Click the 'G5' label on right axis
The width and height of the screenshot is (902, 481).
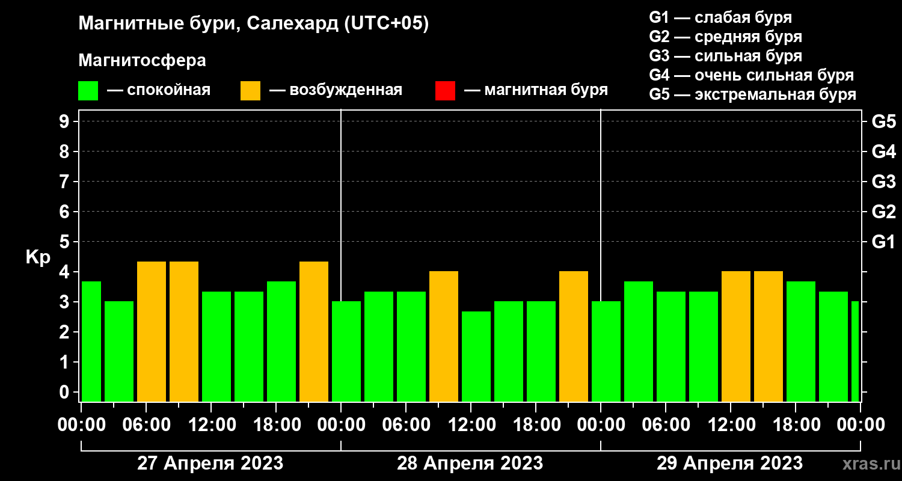[883, 121]
